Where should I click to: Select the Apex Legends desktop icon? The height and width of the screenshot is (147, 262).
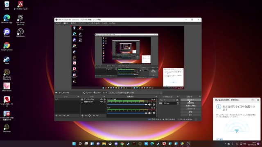coord(20,5)
